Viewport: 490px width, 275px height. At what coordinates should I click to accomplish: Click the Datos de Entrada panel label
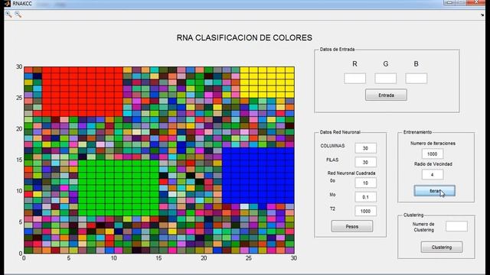[x=337, y=49]
